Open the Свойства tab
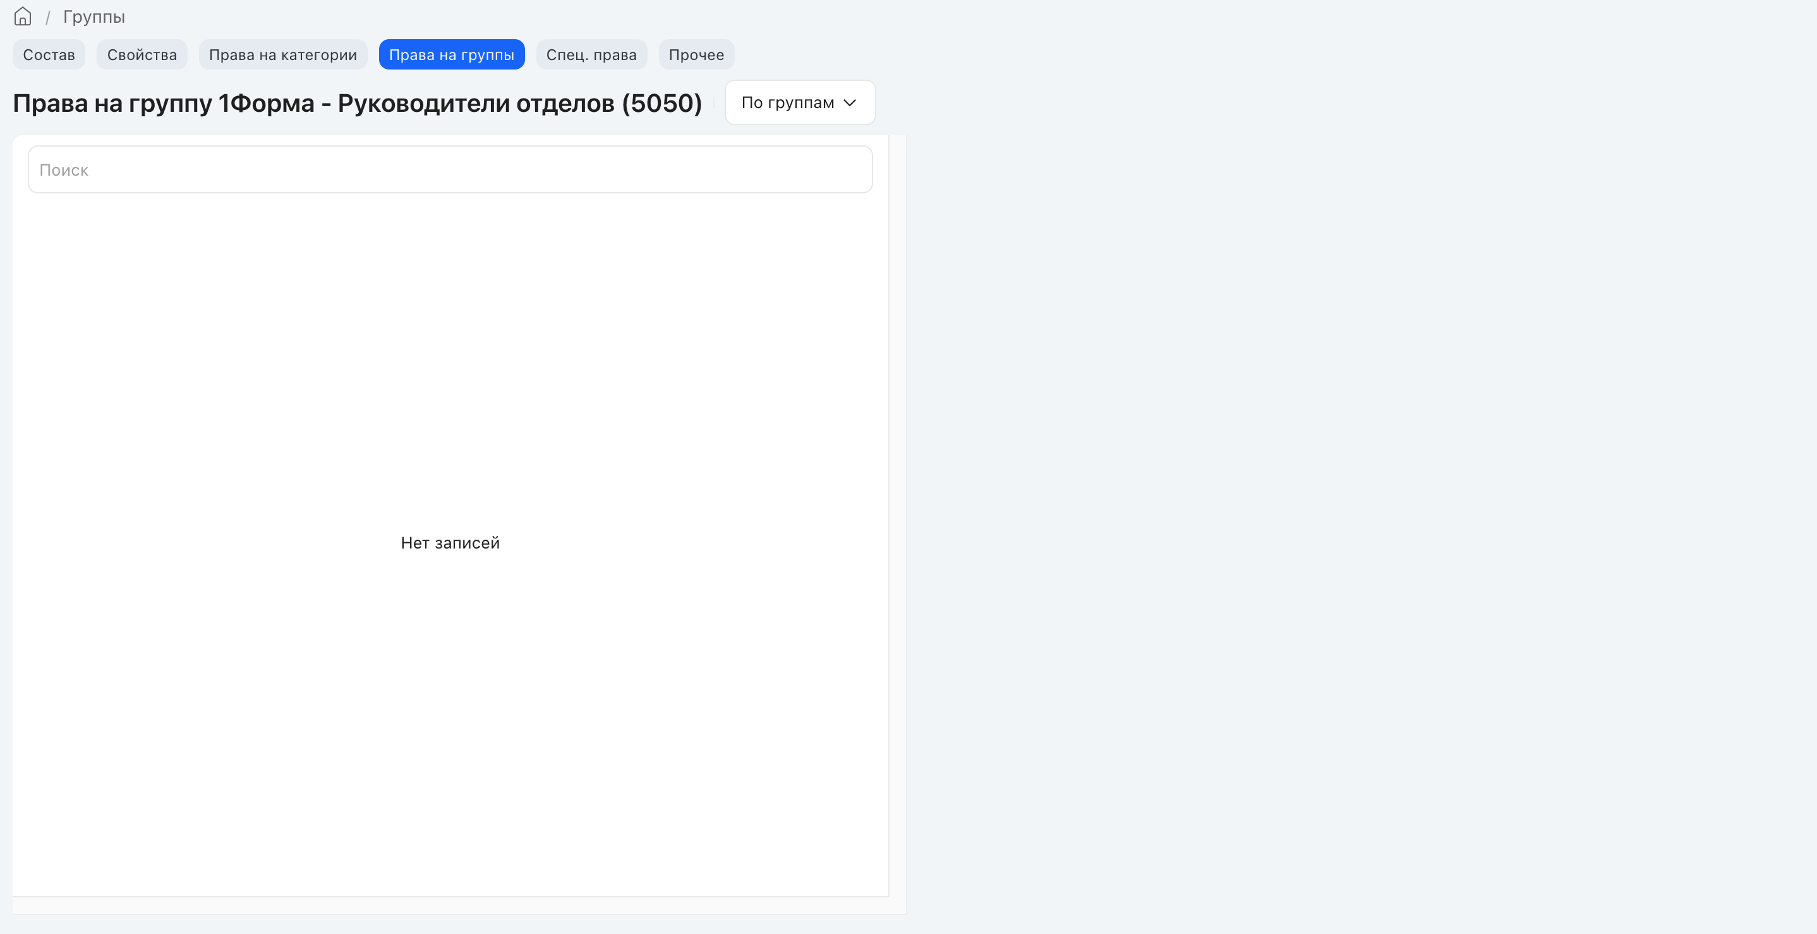This screenshot has height=934, width=1817. tap(142, 54)
